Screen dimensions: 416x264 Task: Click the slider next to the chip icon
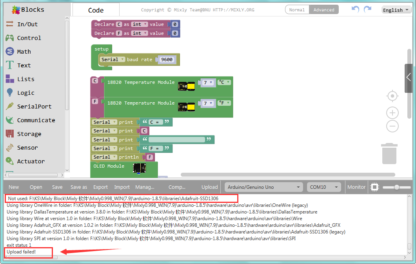[397, 187]
